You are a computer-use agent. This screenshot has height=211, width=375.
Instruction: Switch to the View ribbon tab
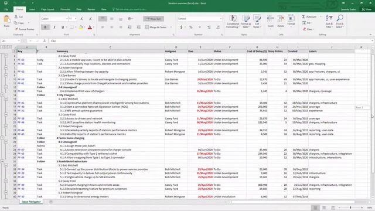pyautogui.click(x=104, y=9)
